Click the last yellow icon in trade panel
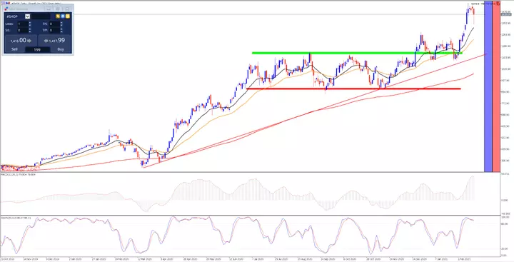The height and width of the screenshot is (262, 514). click(68, 16)
